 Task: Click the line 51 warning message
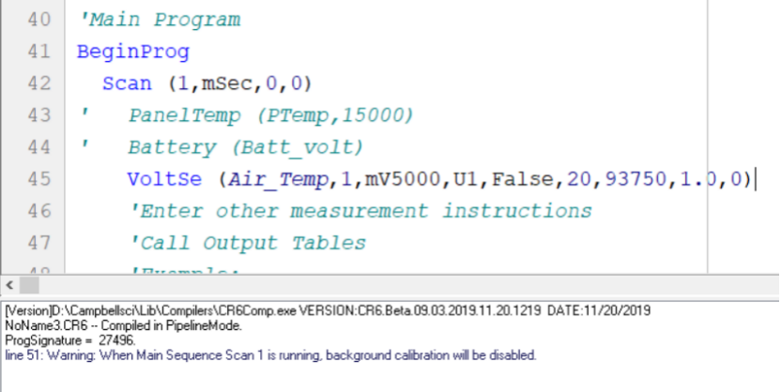(271, 355)
